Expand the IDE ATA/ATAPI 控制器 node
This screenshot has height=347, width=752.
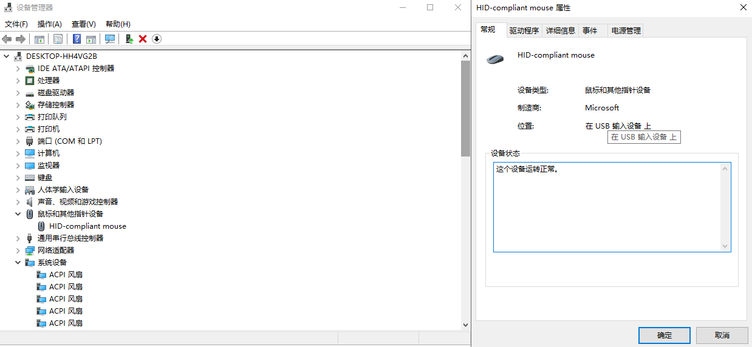[x=18, y=69]
